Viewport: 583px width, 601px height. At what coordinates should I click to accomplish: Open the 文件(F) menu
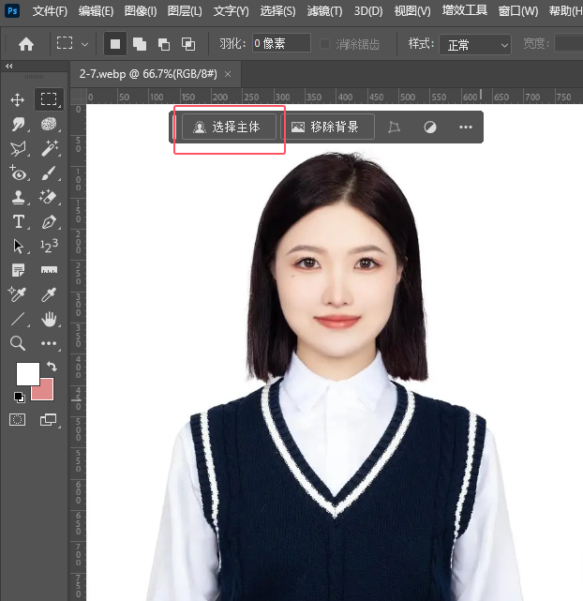(50, 11)
